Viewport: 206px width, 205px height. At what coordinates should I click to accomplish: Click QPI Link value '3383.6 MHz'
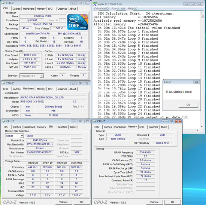click(x=30, y=67)
